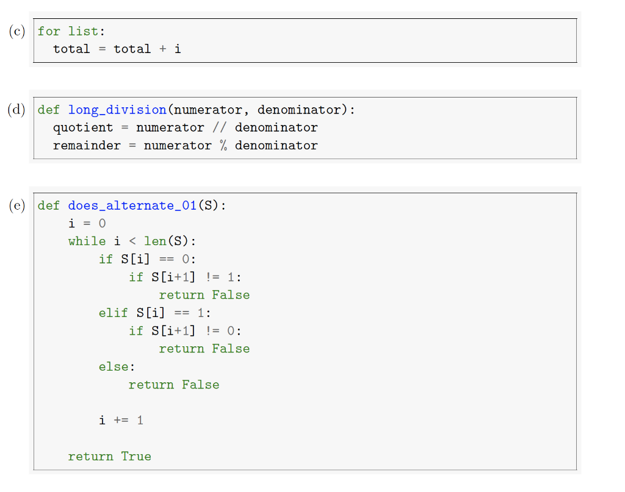Click the variable total in snippet (c)
Viewport: 625px width, 492px height.
click(x=71, y=49)
